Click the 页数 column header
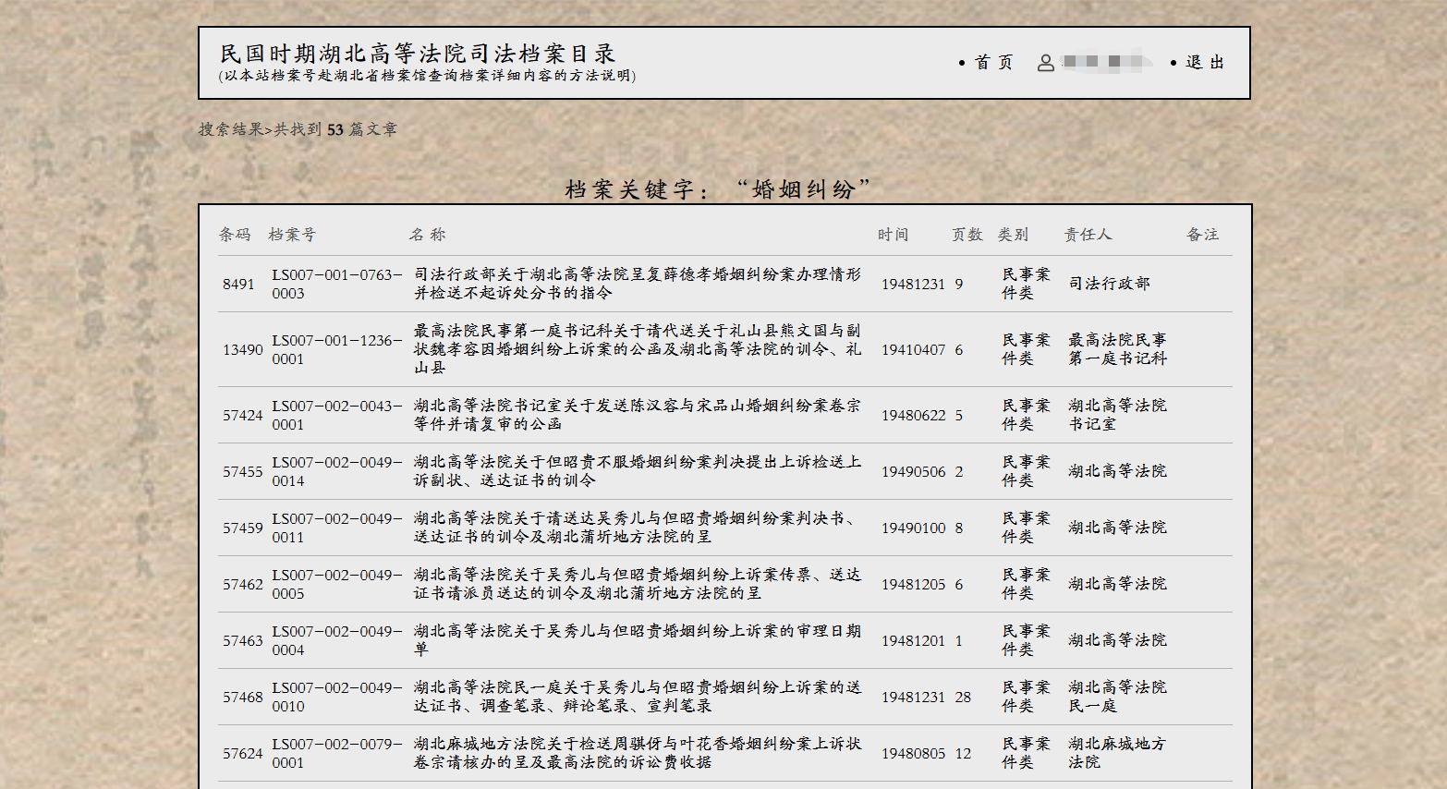The image size is (1447, 789). (x=967, y=235)
